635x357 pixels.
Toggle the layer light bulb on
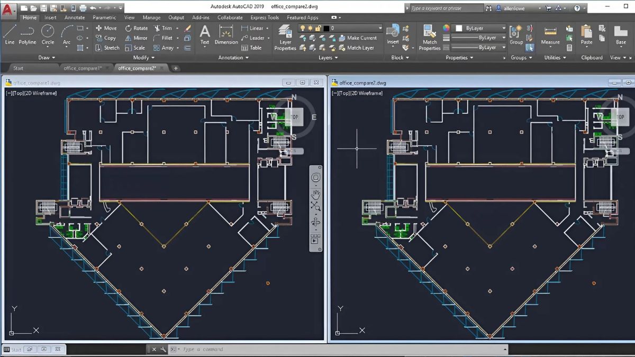(302, 28)
